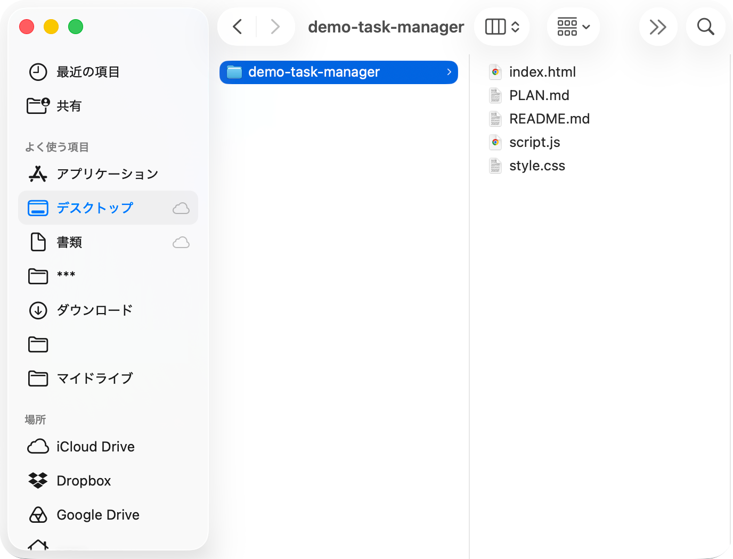733x559 pixels.
Task: Select デスクトップ in the sidebar
Action: [108, 208]
